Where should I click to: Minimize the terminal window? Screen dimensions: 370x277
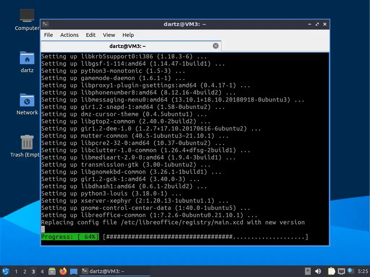[310, 24]
